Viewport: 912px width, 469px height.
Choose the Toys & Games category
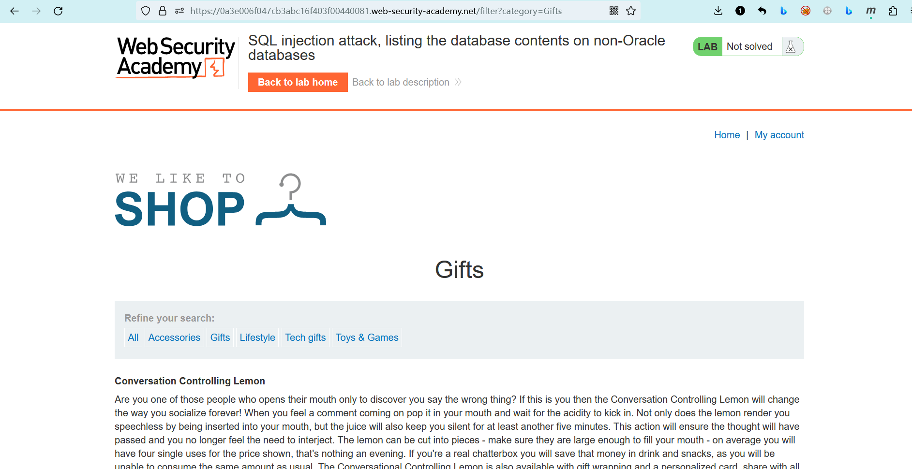[367, 337]
